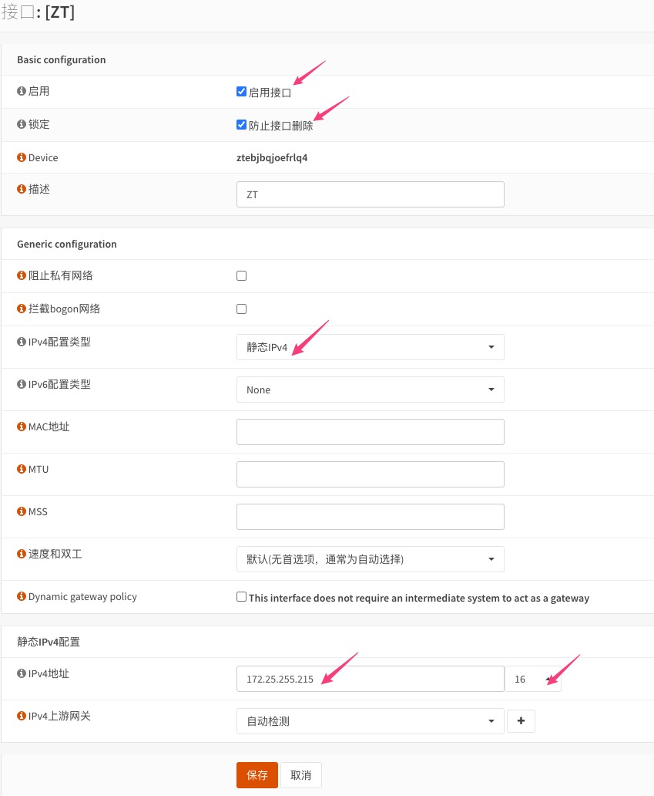Click the info icon beside 启用
This screenshot has width=654, height=796.
click(22, 92)
